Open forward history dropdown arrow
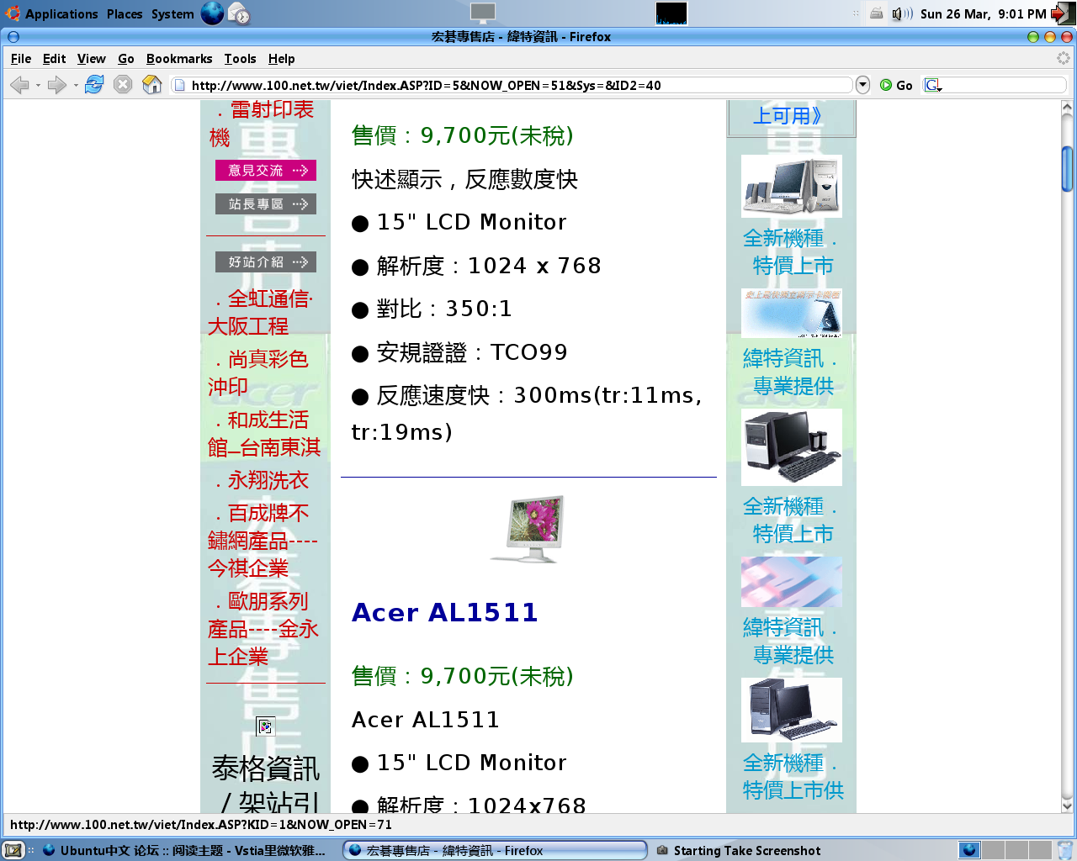The width and height of the screenshot is (1077, 861). (x=76, y=85)
